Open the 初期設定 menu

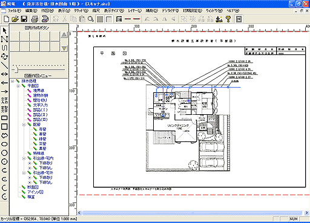tap(193, 11)
